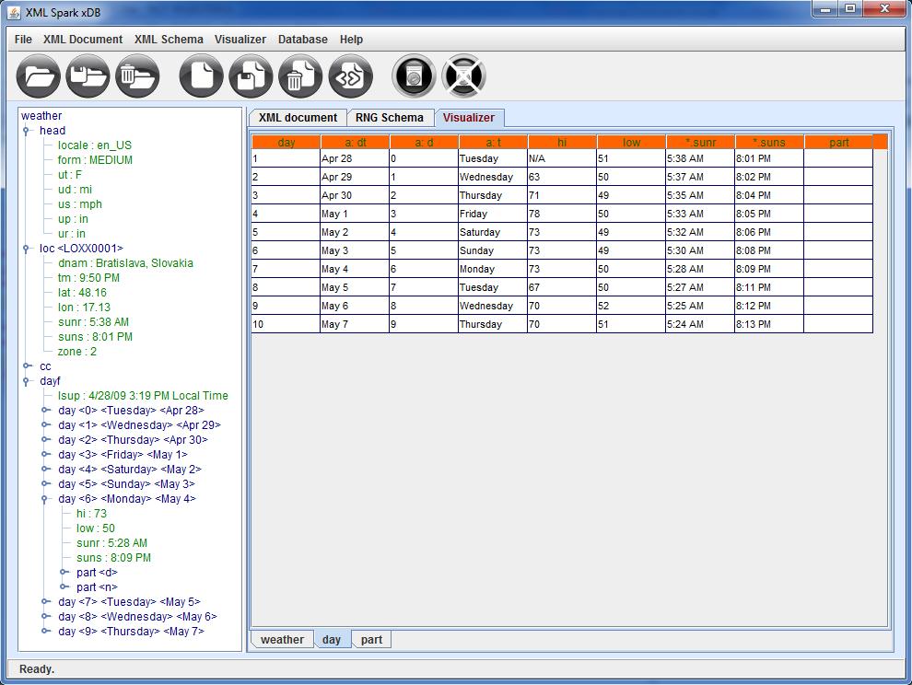
Task: Expand day <2> Thursday Apr 30 node
Action: tap(45, 439)
